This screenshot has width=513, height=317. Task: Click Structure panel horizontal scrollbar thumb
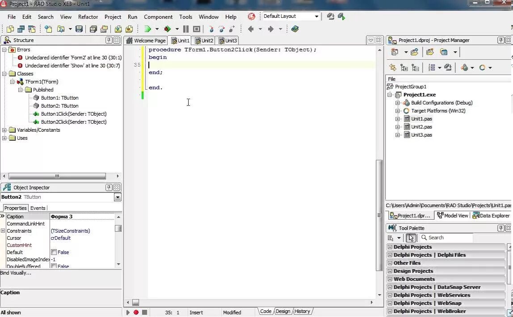(57, 176)
